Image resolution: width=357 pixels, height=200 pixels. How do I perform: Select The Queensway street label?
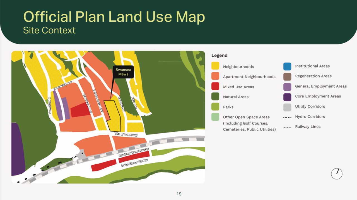pyautogui.click(x=126, y=134)
